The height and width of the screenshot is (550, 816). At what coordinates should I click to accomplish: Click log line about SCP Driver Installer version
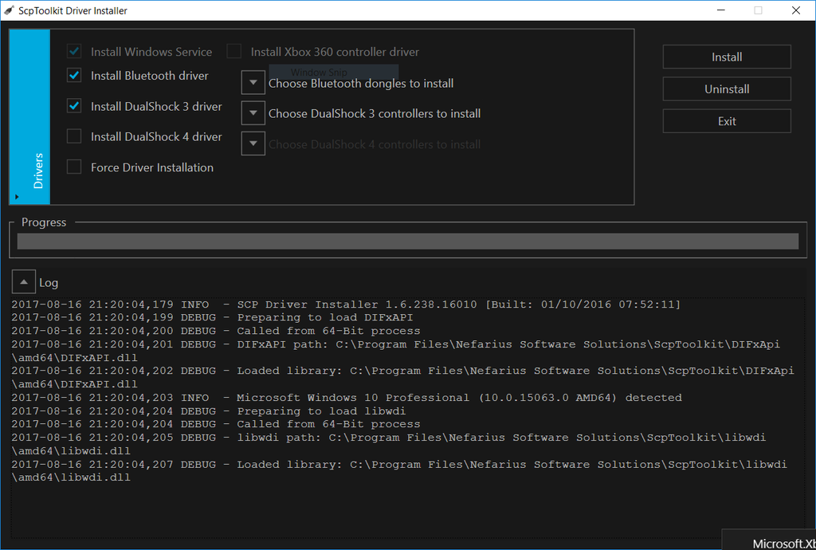click(x=346, y=304)
